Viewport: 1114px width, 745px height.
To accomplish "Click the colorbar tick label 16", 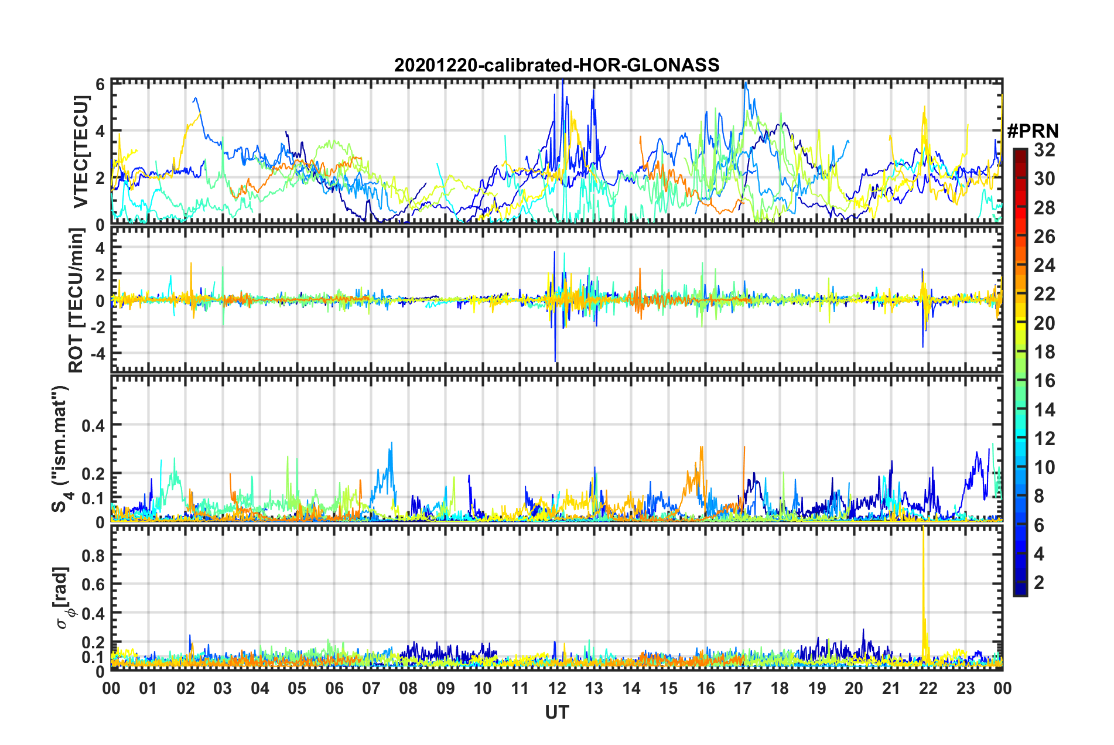I will (1045, 381).
